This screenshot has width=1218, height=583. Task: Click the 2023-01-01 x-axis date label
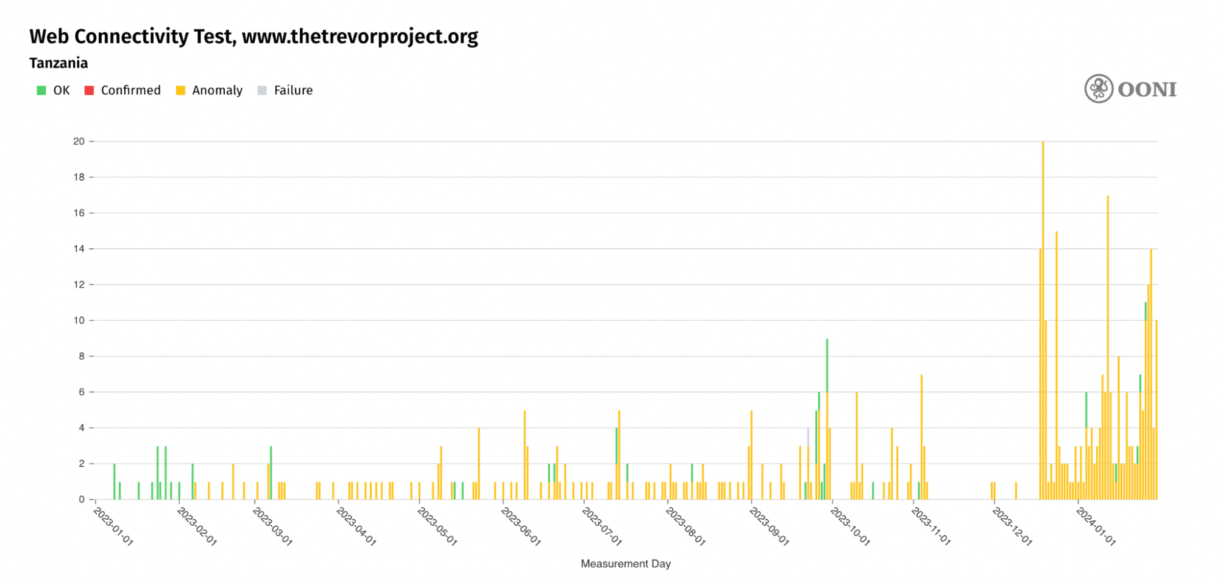[113, 527]
